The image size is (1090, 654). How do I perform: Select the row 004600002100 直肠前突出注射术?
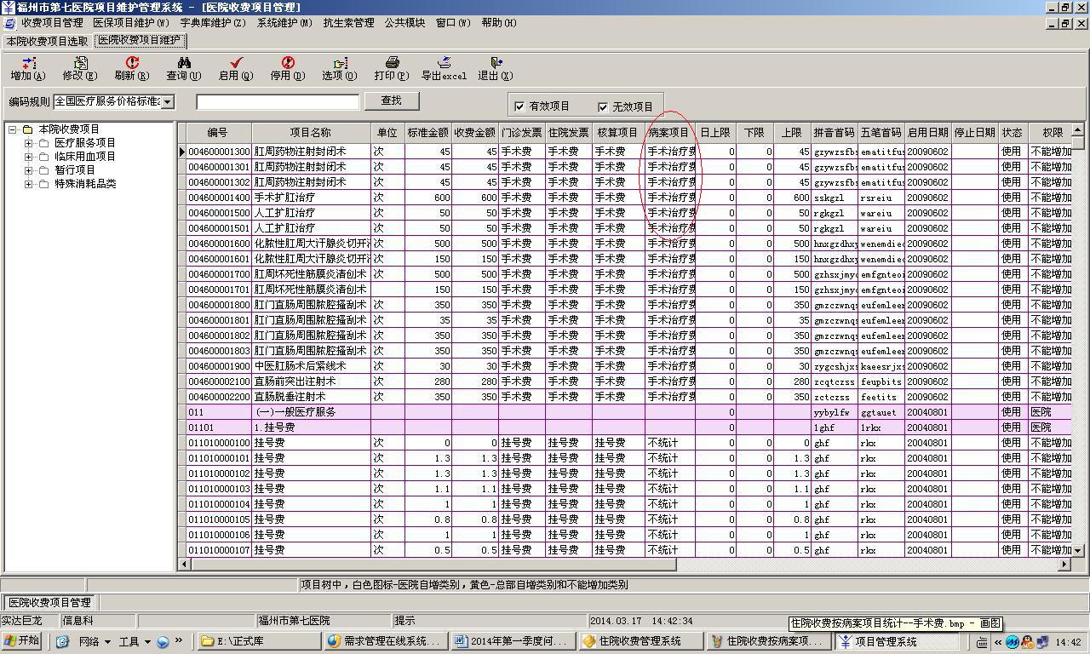[x=628, y=381]
